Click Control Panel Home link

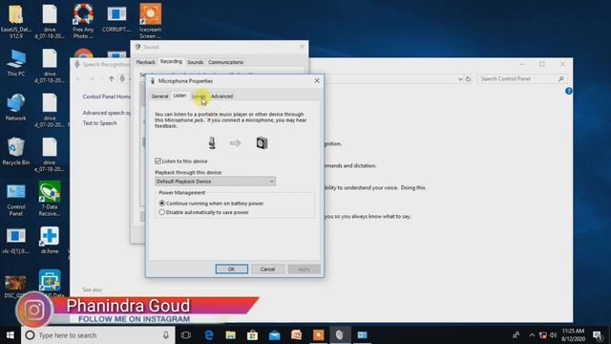[x=106, y=97]
